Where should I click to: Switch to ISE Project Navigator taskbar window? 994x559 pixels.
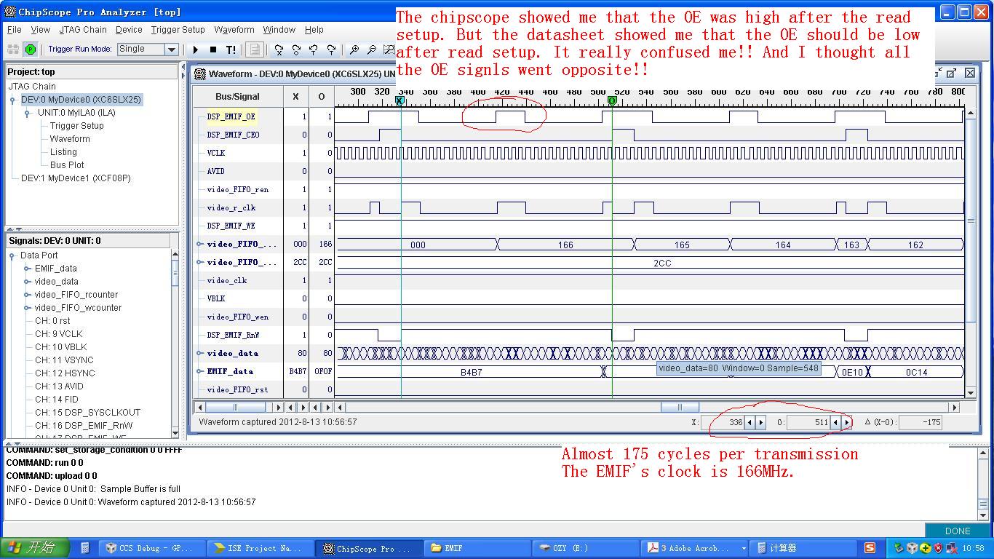point(260,548)
